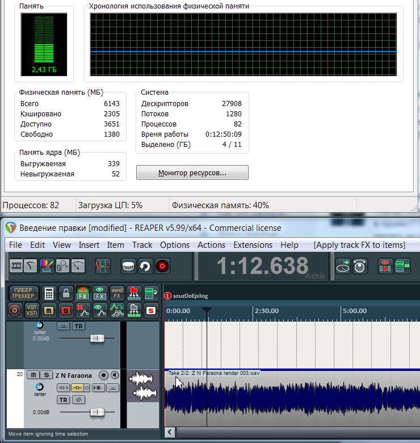
Task: Open the Insert menu
Action: pyautogui.click(x=89, y=245)
